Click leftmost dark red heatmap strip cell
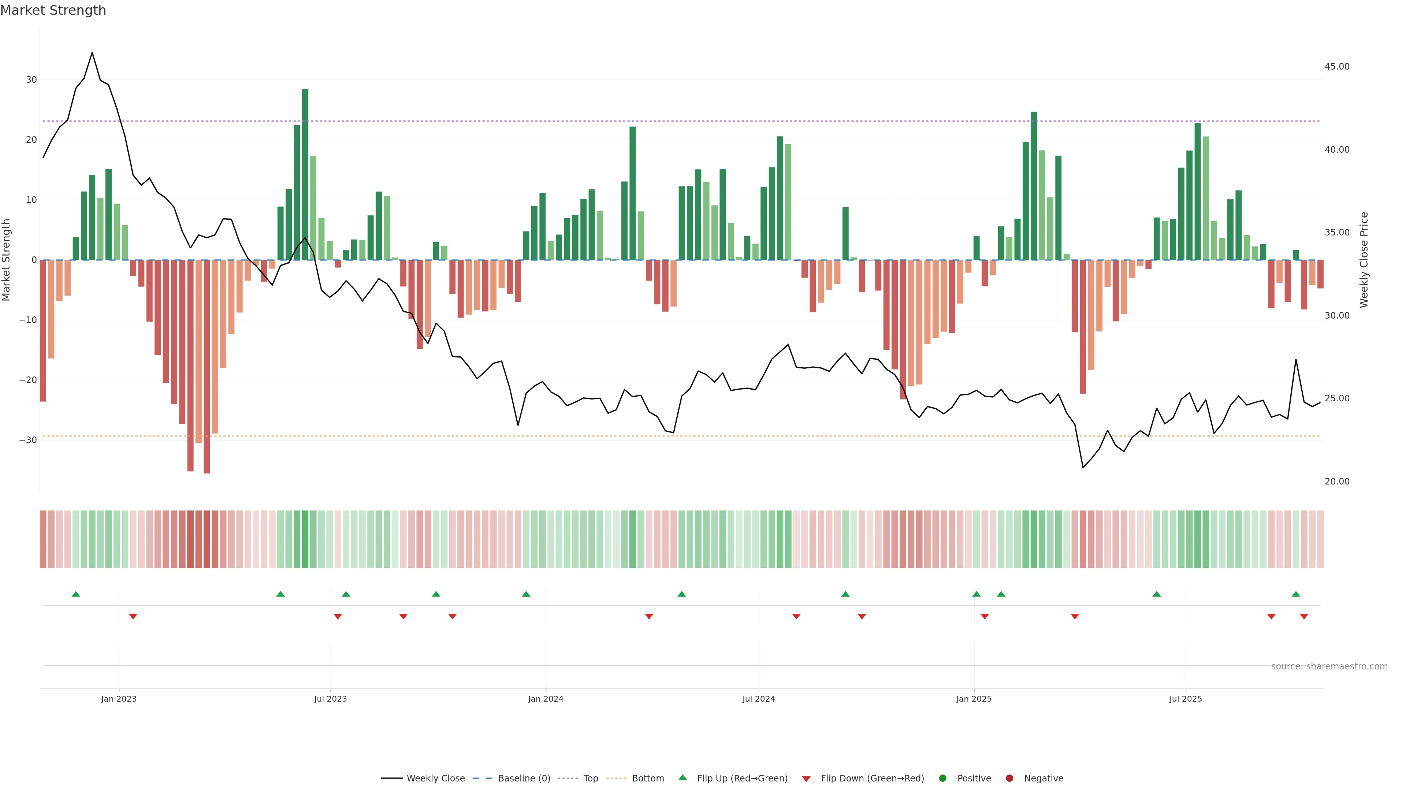This screenshot has width=1406, height=791. 42,539
